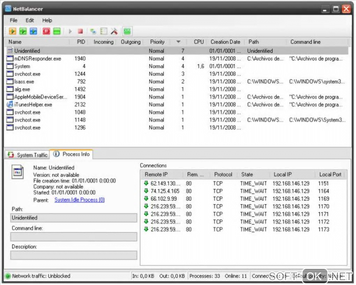Select svchost.exe with PID 1296
This screenshot has width=356, height=285.
[177, 128]
